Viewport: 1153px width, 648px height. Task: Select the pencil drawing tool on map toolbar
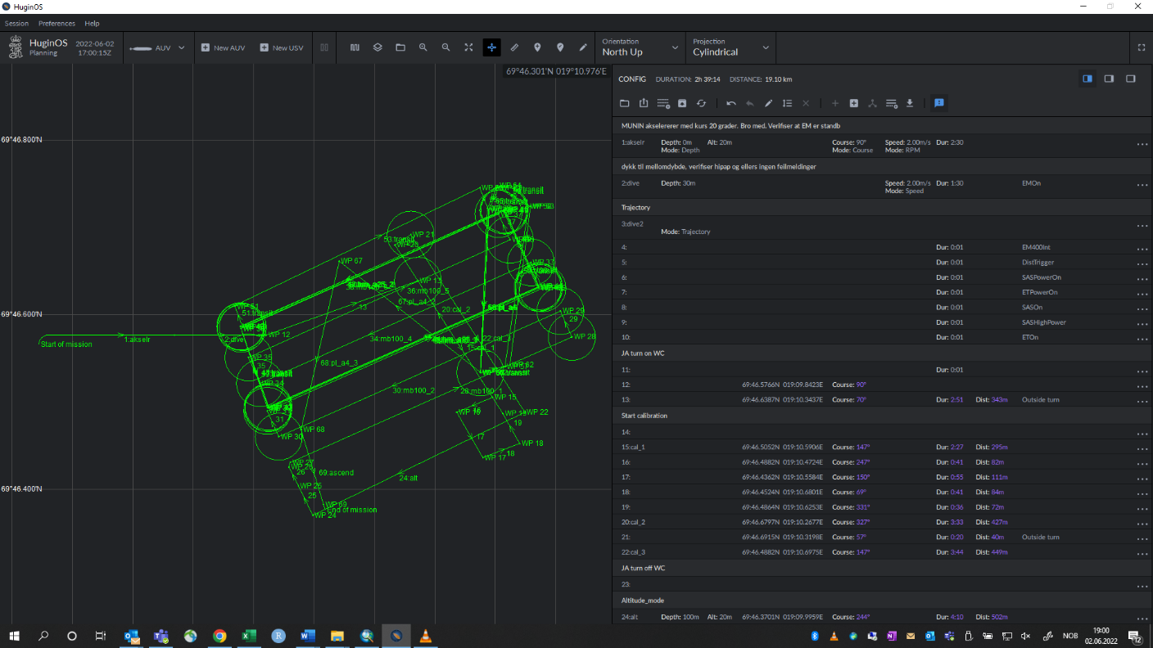point(583,47)
